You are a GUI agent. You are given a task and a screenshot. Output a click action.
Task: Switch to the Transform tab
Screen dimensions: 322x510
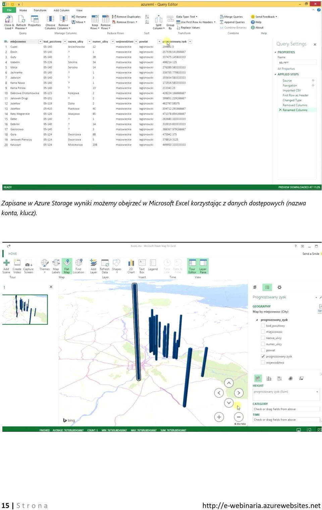pos(40,10)
